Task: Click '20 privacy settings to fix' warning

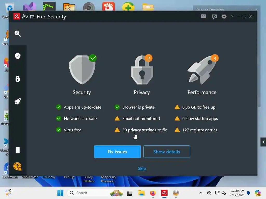Action: (141, 130)
